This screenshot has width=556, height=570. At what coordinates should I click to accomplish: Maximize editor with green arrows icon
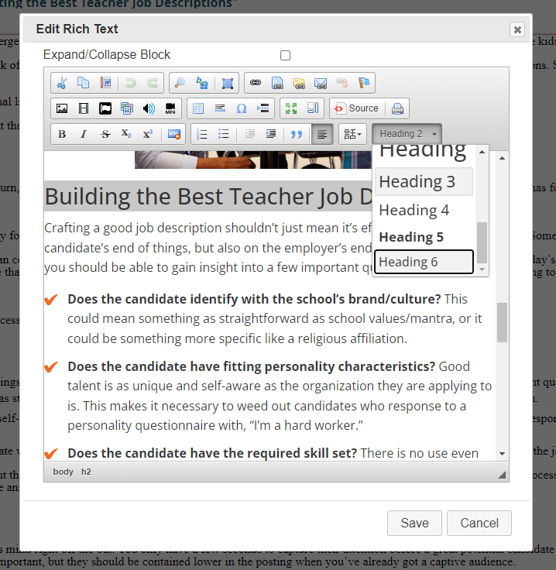coord(291,108)
